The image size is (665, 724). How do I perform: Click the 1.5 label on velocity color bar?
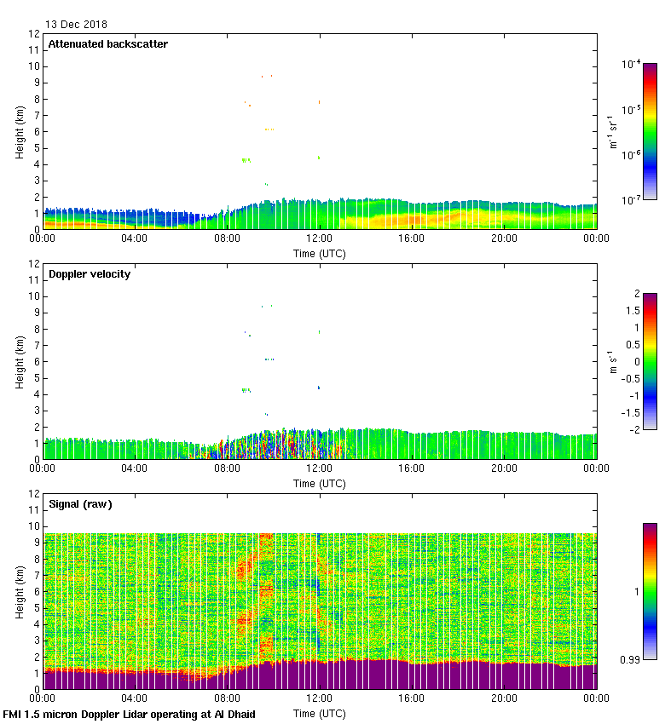pos(633,311)
